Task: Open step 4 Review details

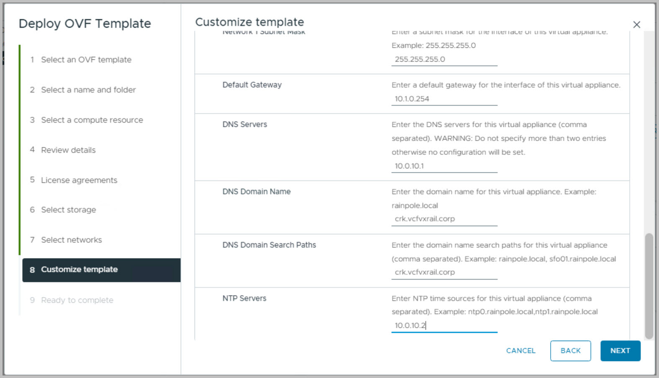Action: (68, 150)
